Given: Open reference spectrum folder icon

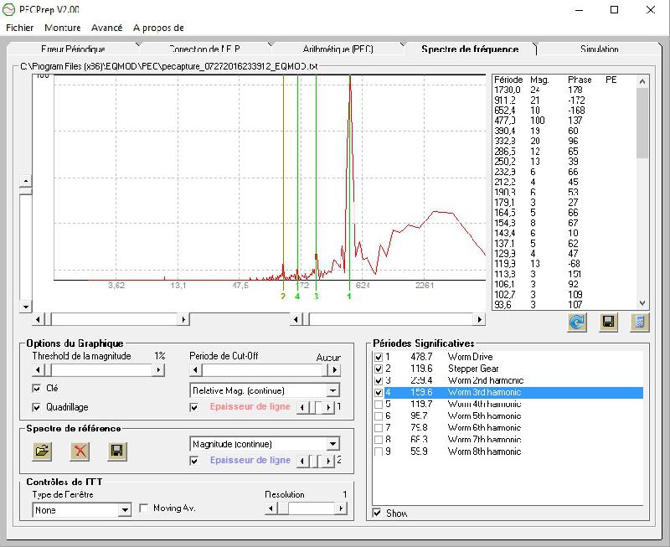Looking at the screenshot, I should coord(42,452).
